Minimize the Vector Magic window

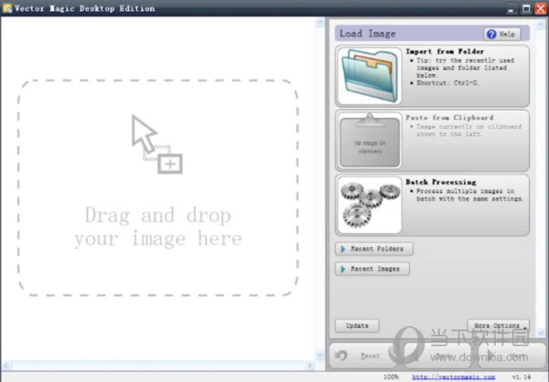(511, 9)
